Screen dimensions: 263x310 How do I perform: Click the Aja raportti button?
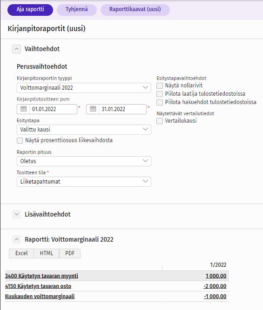pyautogui.click(x=30, y=10)
